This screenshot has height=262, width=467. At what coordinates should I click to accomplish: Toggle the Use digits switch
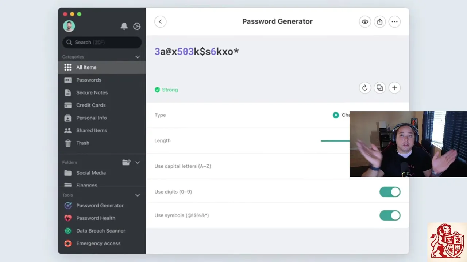390,192
